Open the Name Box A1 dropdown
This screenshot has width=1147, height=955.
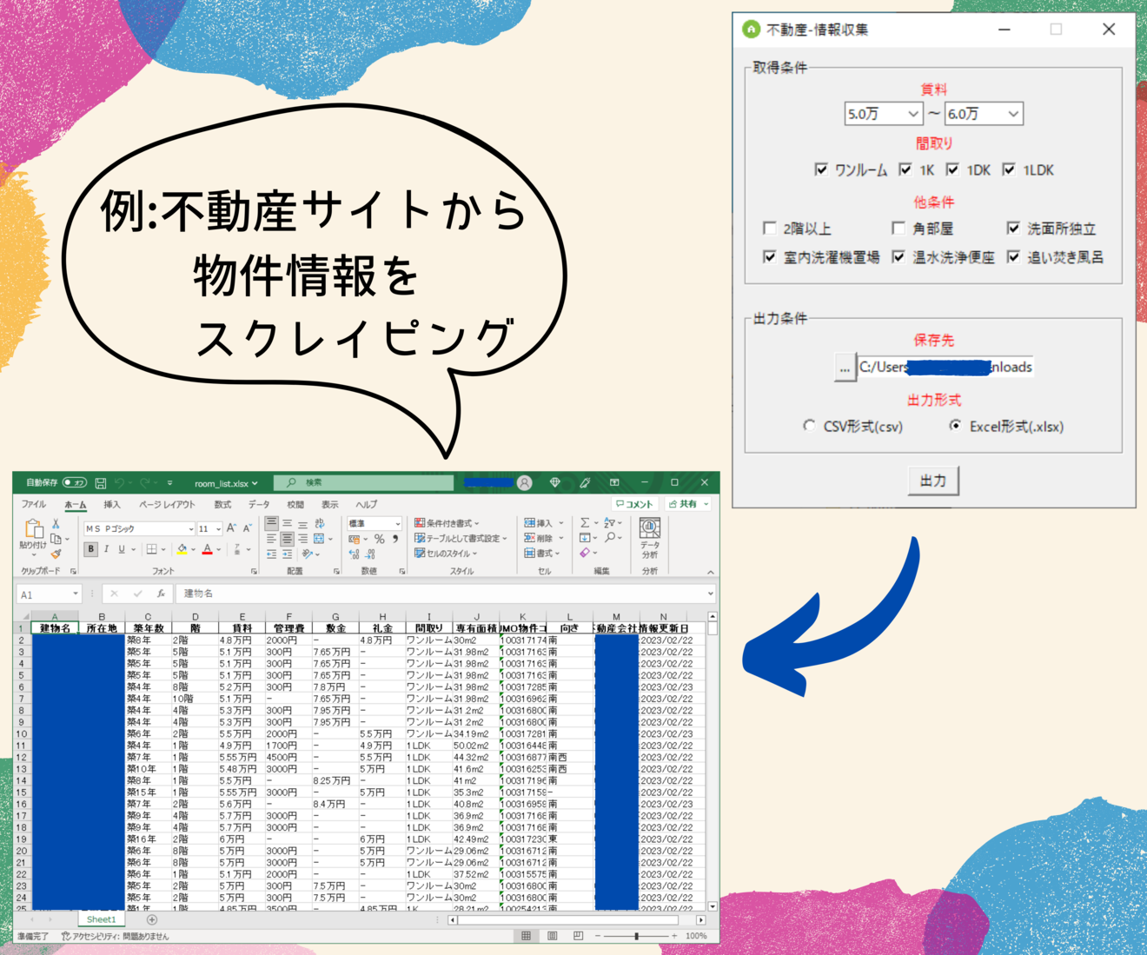click(x=76, y=594)
